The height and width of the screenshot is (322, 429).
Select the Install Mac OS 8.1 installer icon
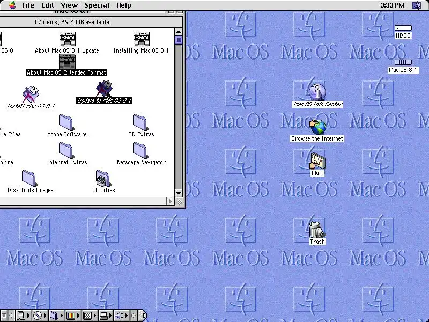tap(31, 98)
